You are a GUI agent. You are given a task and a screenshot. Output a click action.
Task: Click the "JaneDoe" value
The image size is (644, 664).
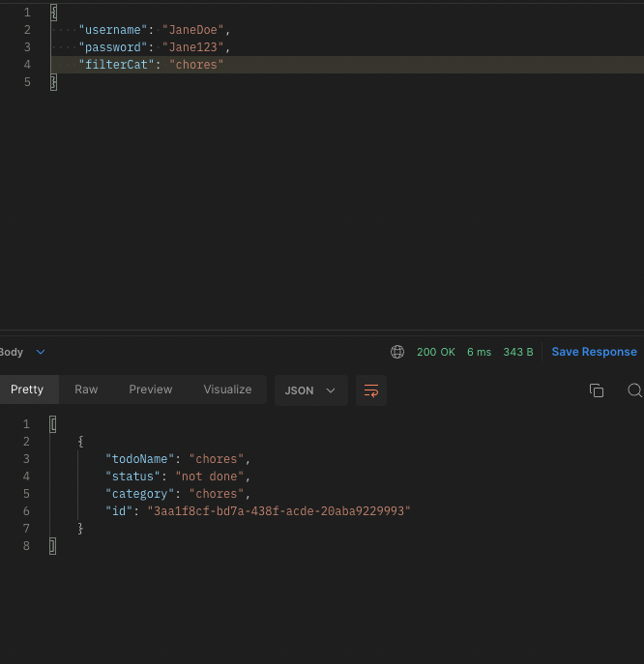click(x=192, y=30)
